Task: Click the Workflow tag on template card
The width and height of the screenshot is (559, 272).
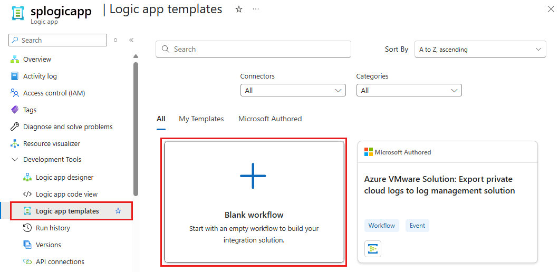Action: click(x=381, y=226)
